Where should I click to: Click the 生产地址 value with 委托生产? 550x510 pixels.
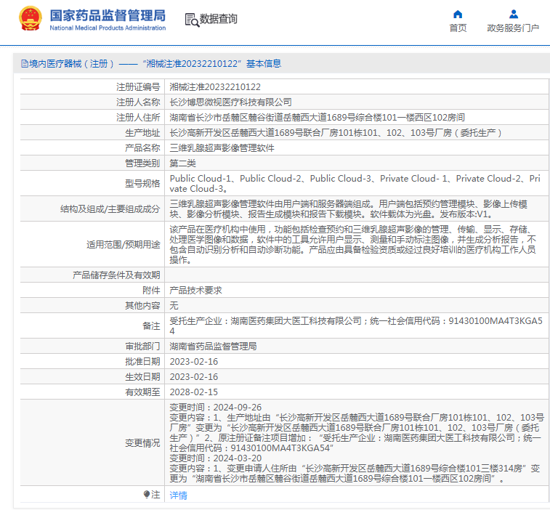[336, 133]
